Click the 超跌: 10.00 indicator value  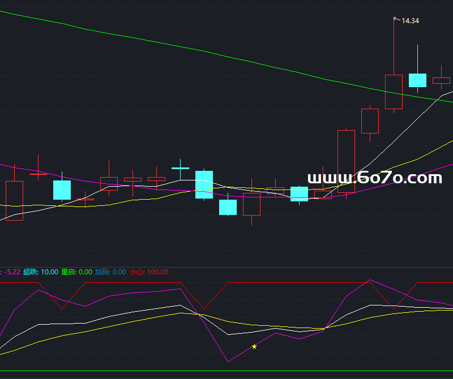coord(40,272)
